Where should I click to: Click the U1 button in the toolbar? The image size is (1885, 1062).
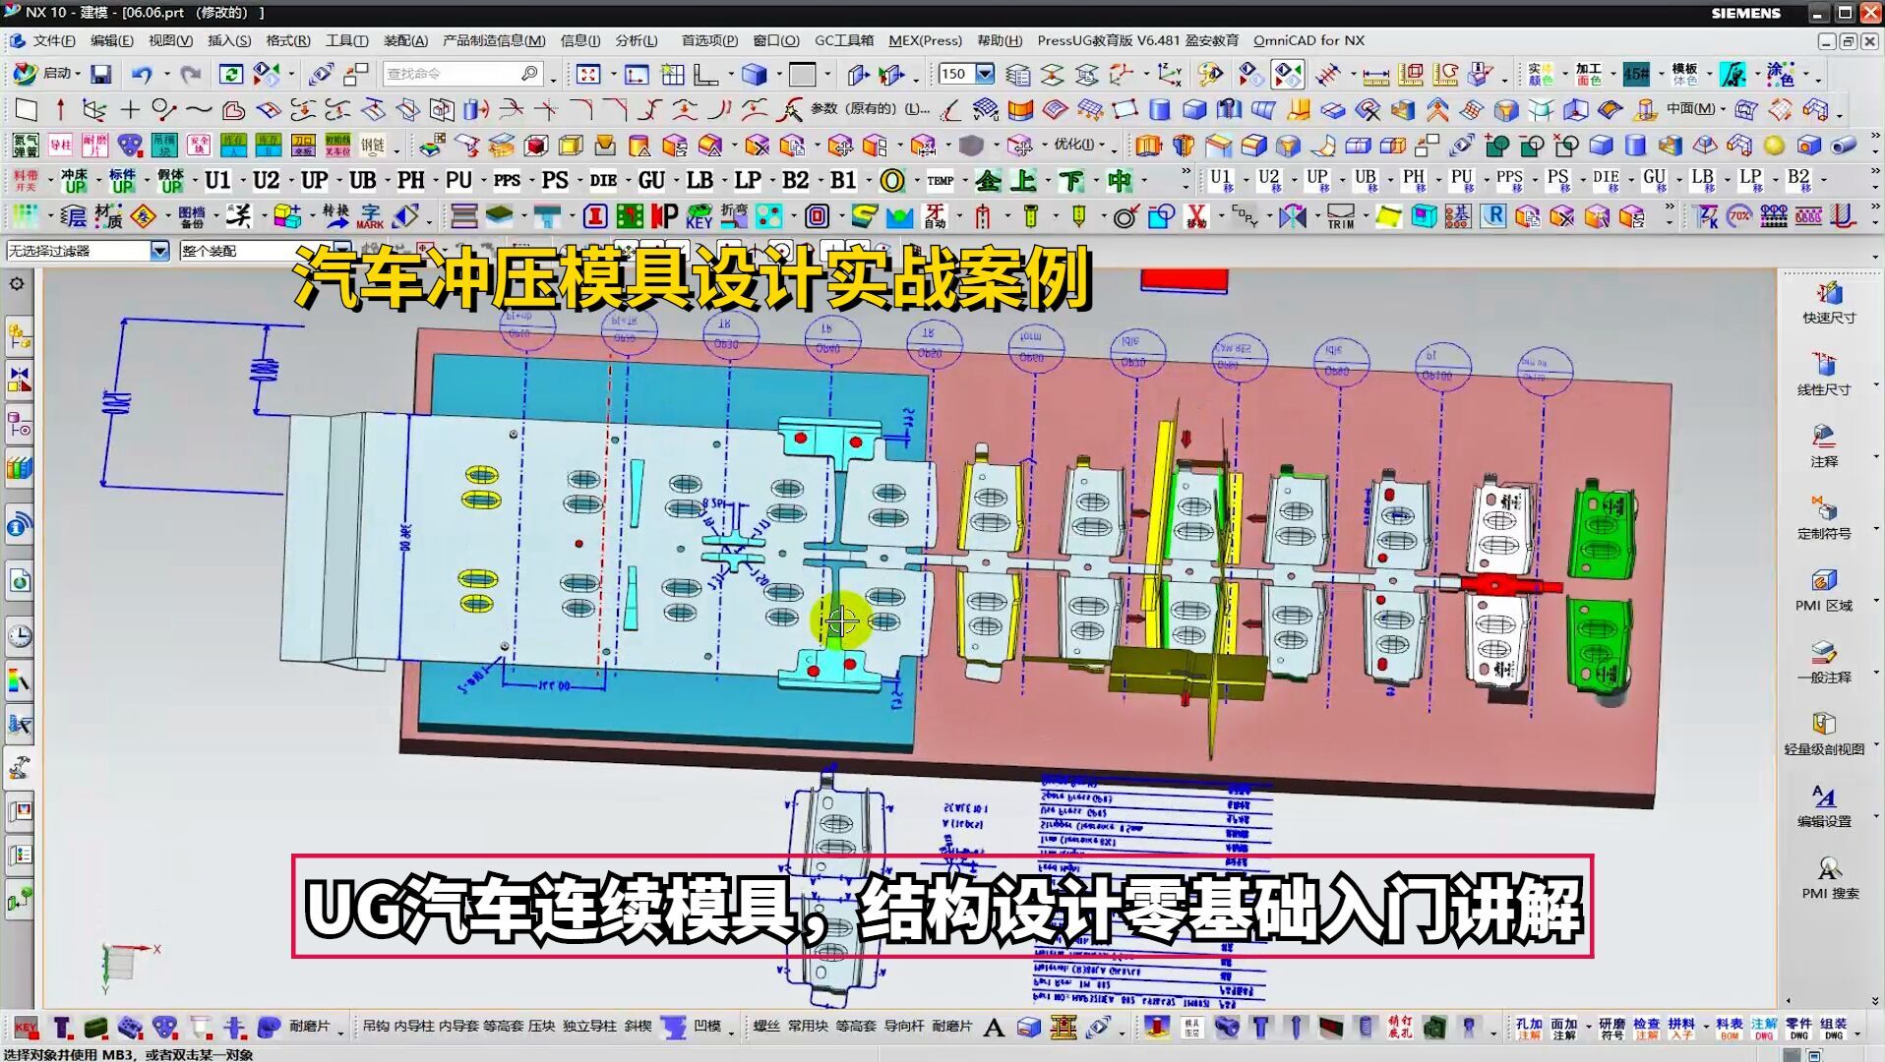click(x=218, y=180)
